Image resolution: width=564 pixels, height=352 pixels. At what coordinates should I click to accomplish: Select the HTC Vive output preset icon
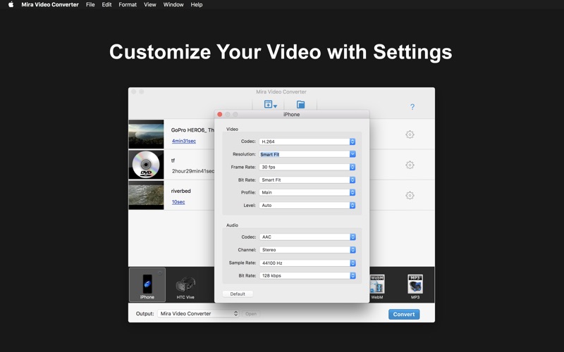click(x=185, y=287)
